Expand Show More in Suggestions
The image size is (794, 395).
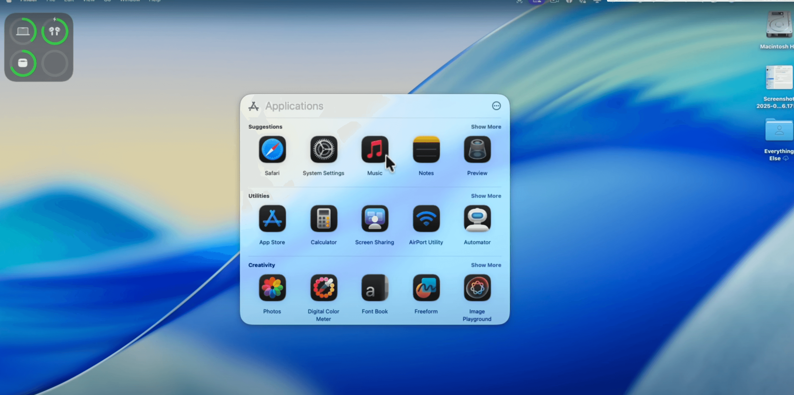[x=486, y=127]
